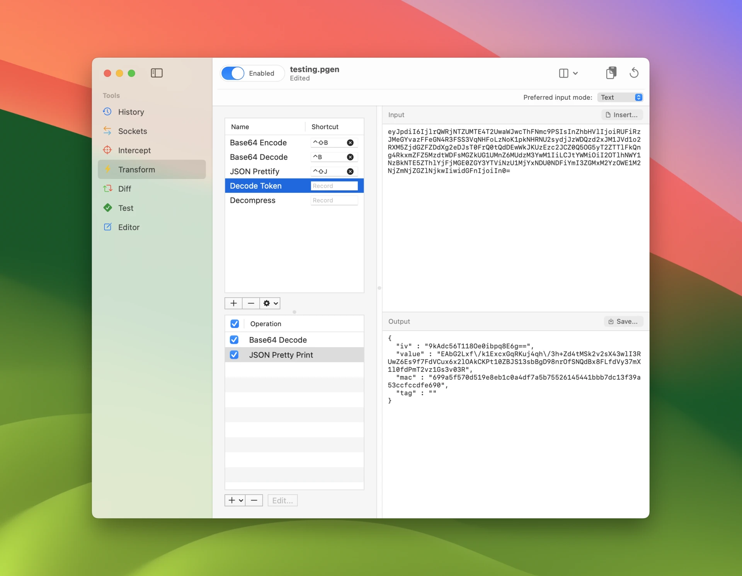Click the copy output clipboard icon

pyautogui.click(x=611, y=73)
